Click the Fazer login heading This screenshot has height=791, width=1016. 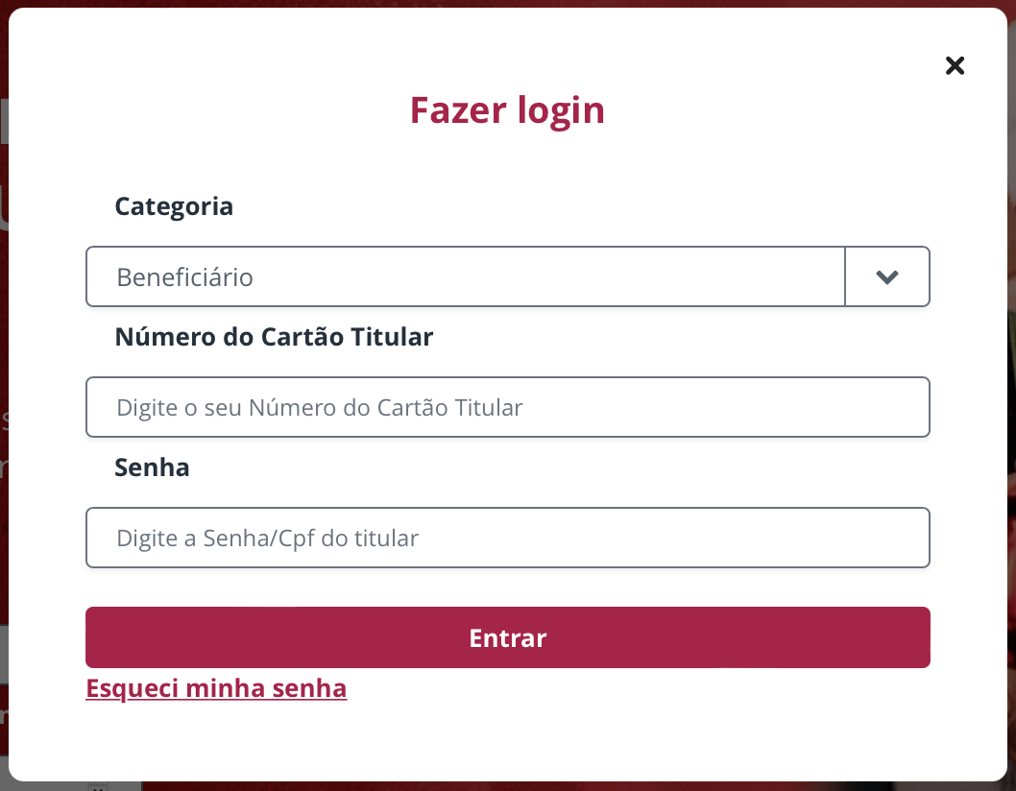pos(507,110)
